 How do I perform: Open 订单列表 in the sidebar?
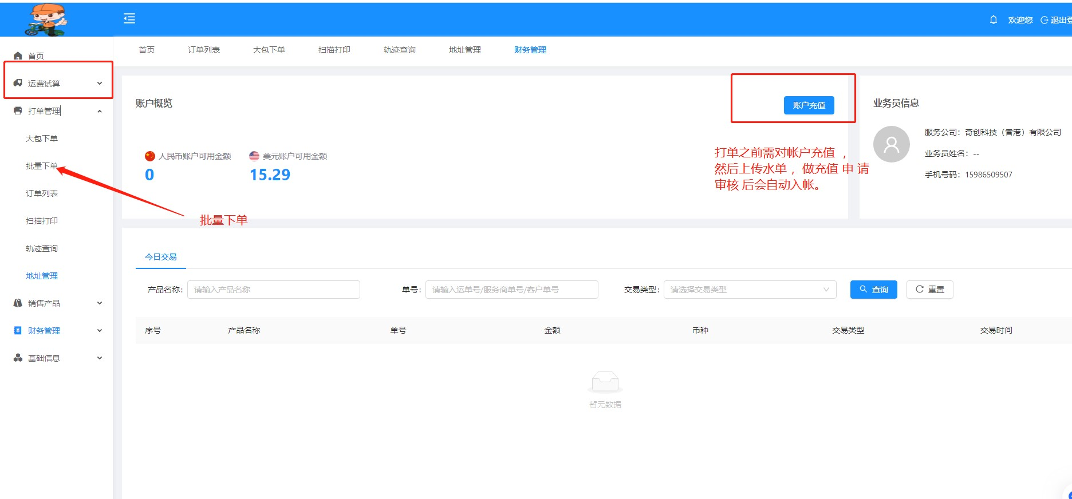[42, 193]
